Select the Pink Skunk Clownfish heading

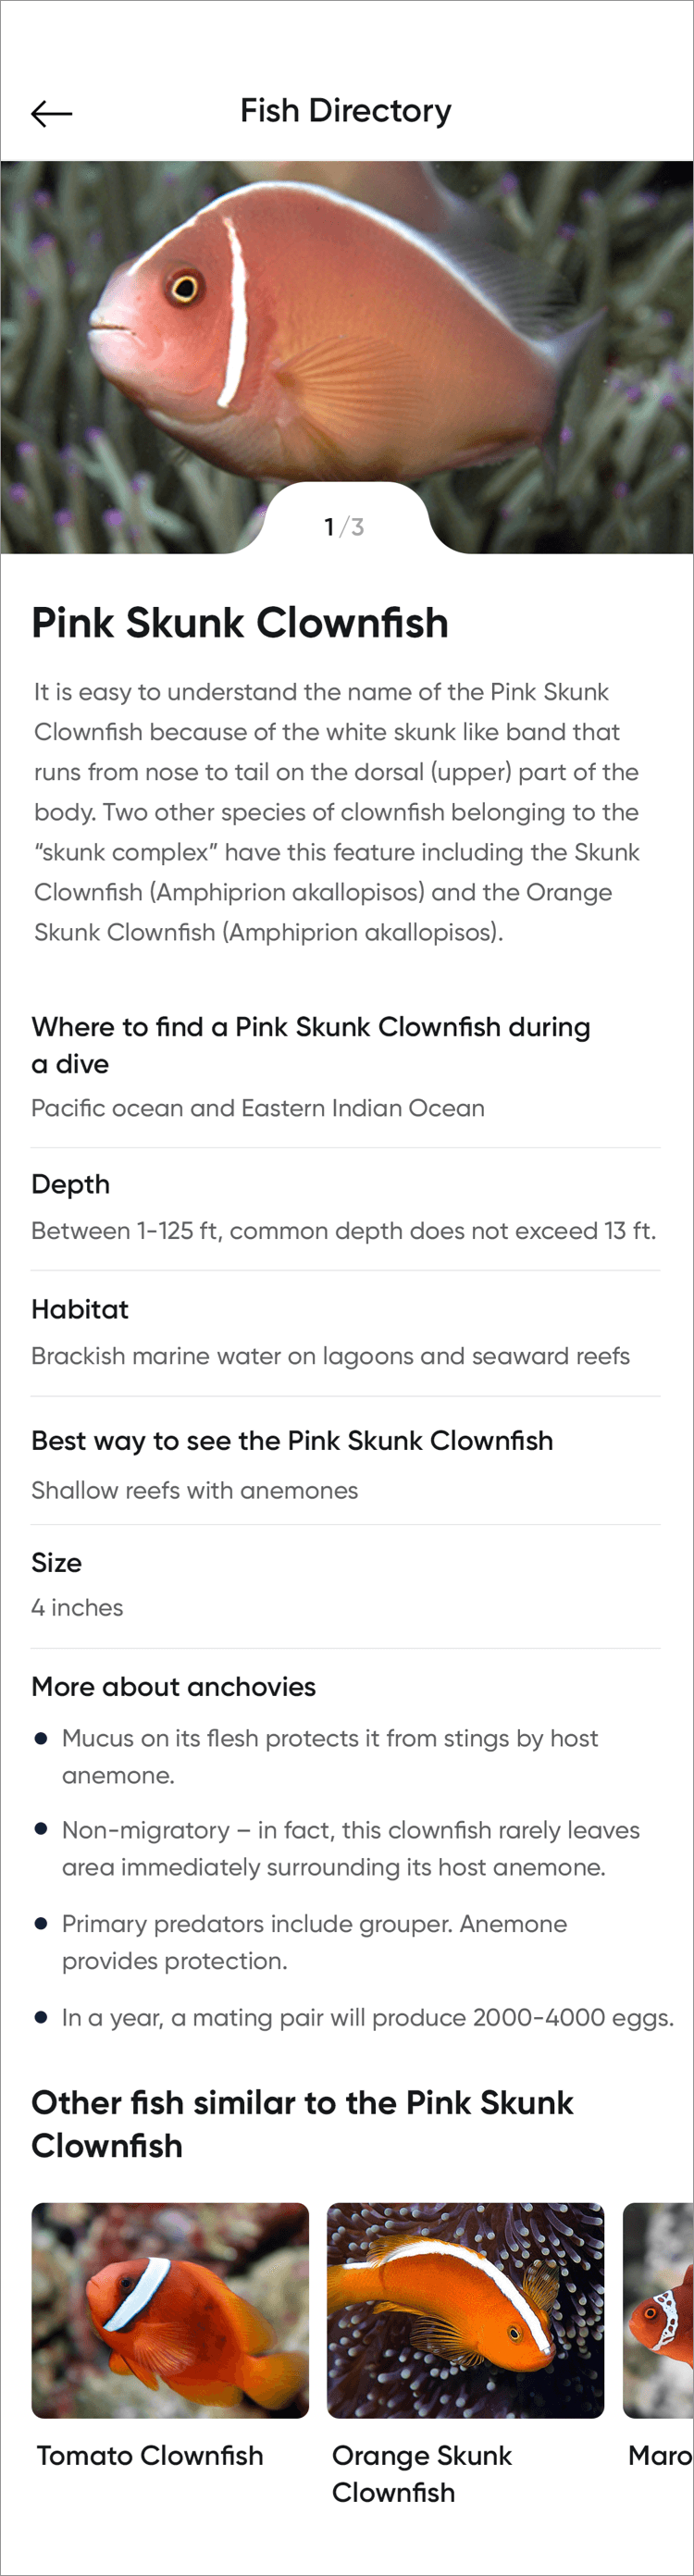(240, 623)
